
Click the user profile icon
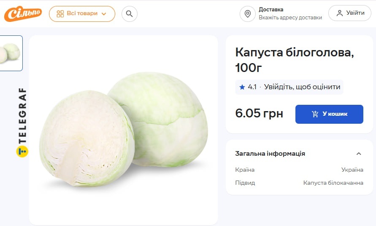point(339,13)
